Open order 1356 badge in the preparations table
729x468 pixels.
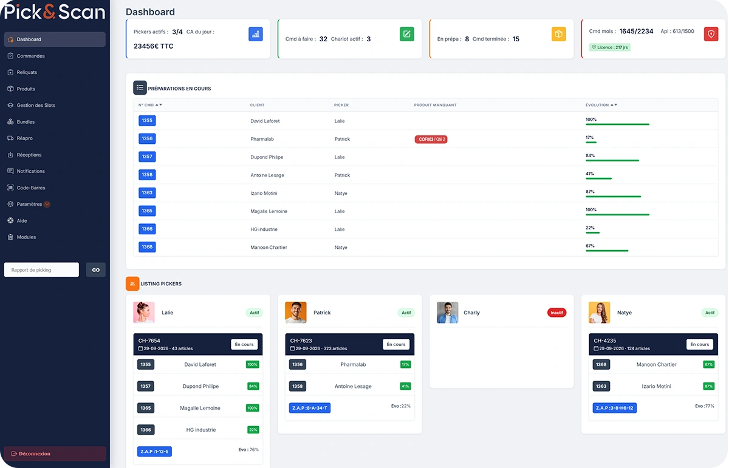[147, 139]
